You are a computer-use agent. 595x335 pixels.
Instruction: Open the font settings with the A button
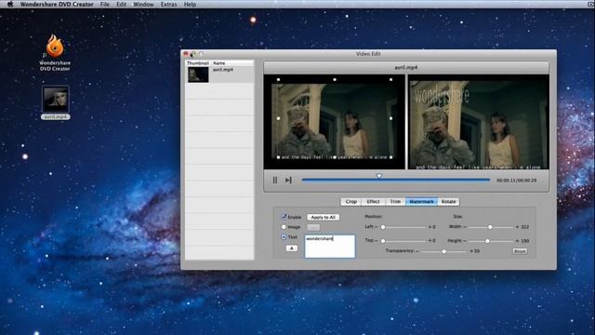click(291, 248)
